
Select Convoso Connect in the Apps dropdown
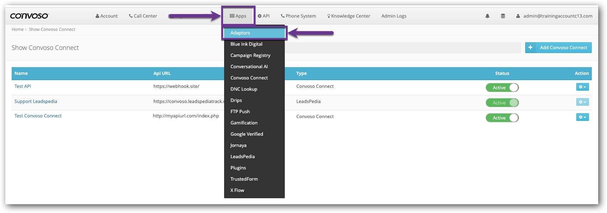pos(254,78)
